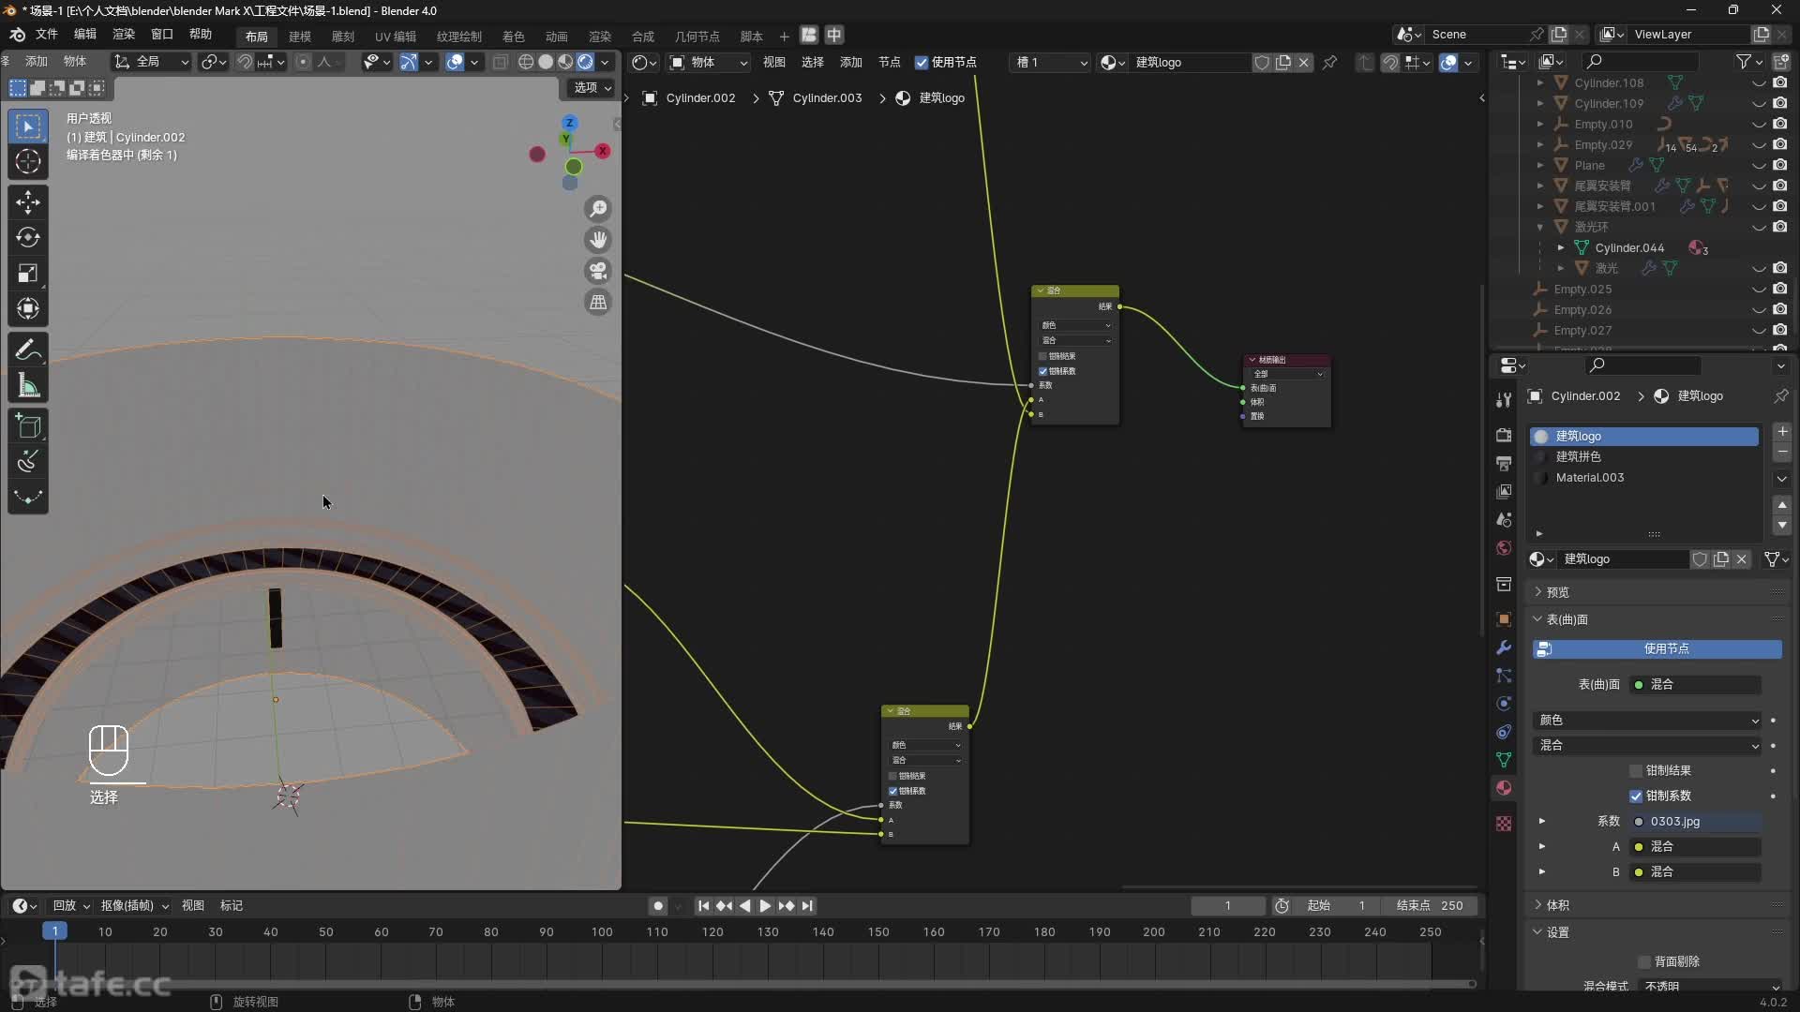Enable 钳制结果 checkbox in material panel
Viewport: 1800px width, 1012px height.
(1636, 771)
